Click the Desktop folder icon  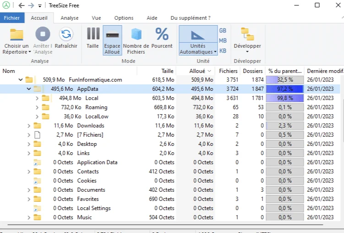point(37,144)
